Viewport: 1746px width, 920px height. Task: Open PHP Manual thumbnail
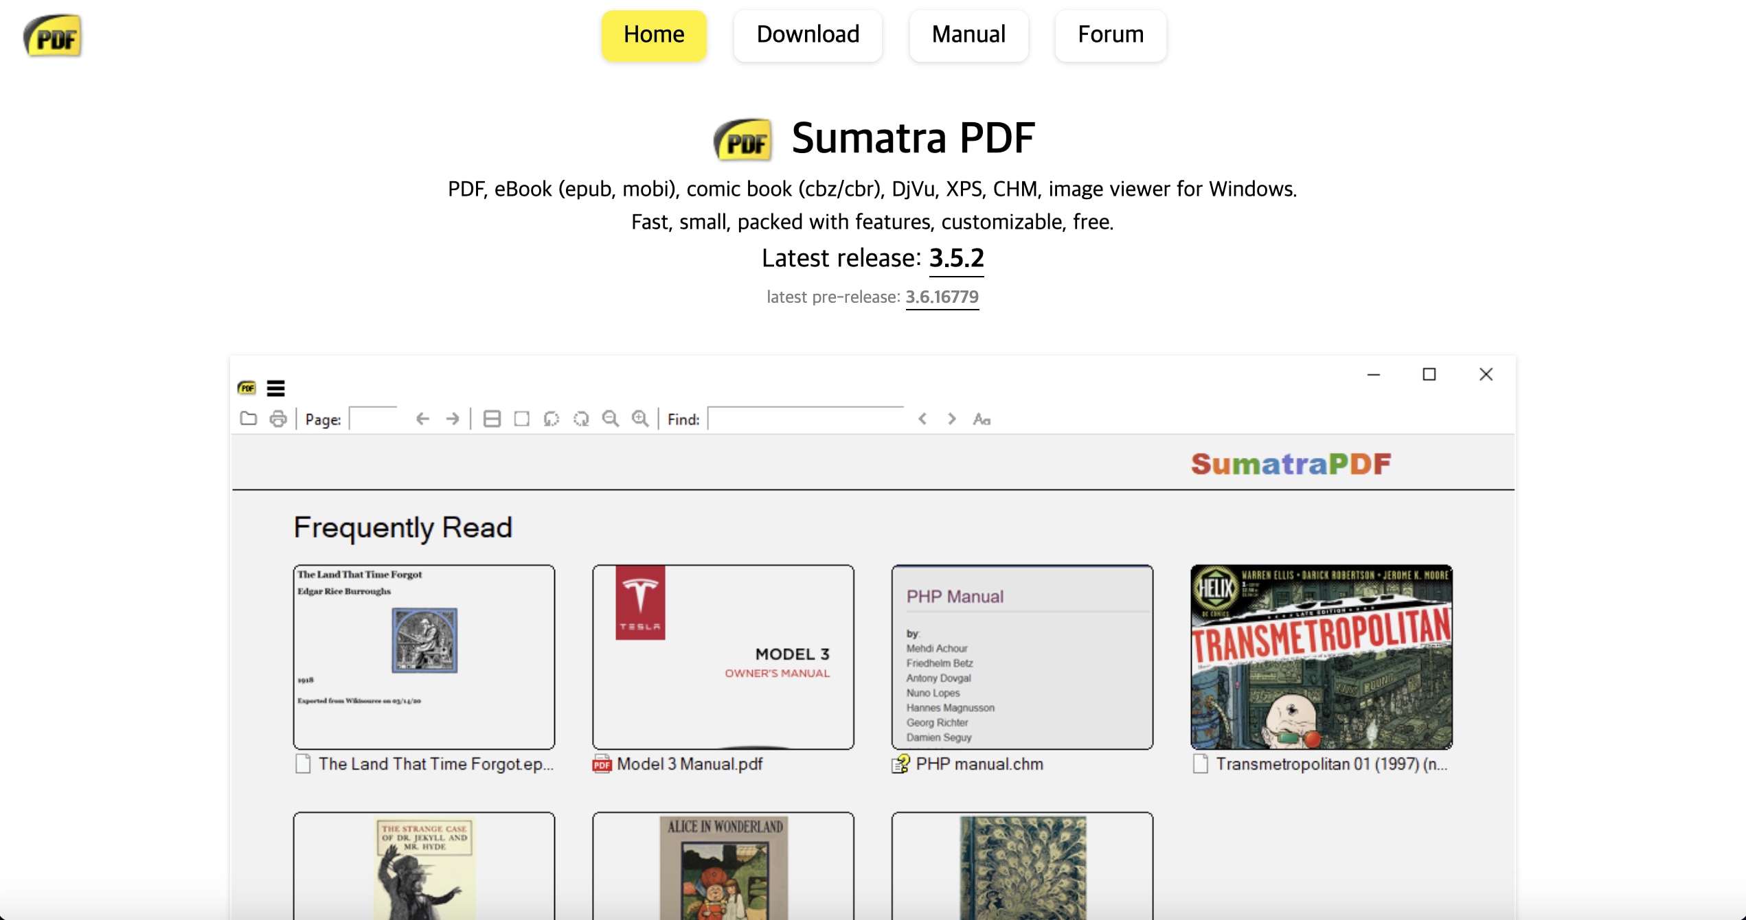[x=1022, y=657]
